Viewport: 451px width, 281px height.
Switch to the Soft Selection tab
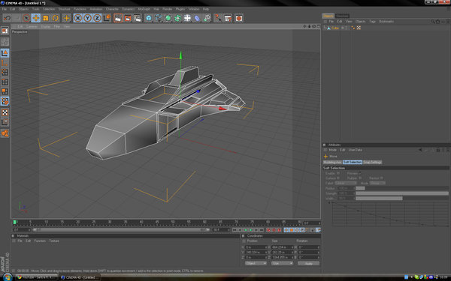click(353, 162)
